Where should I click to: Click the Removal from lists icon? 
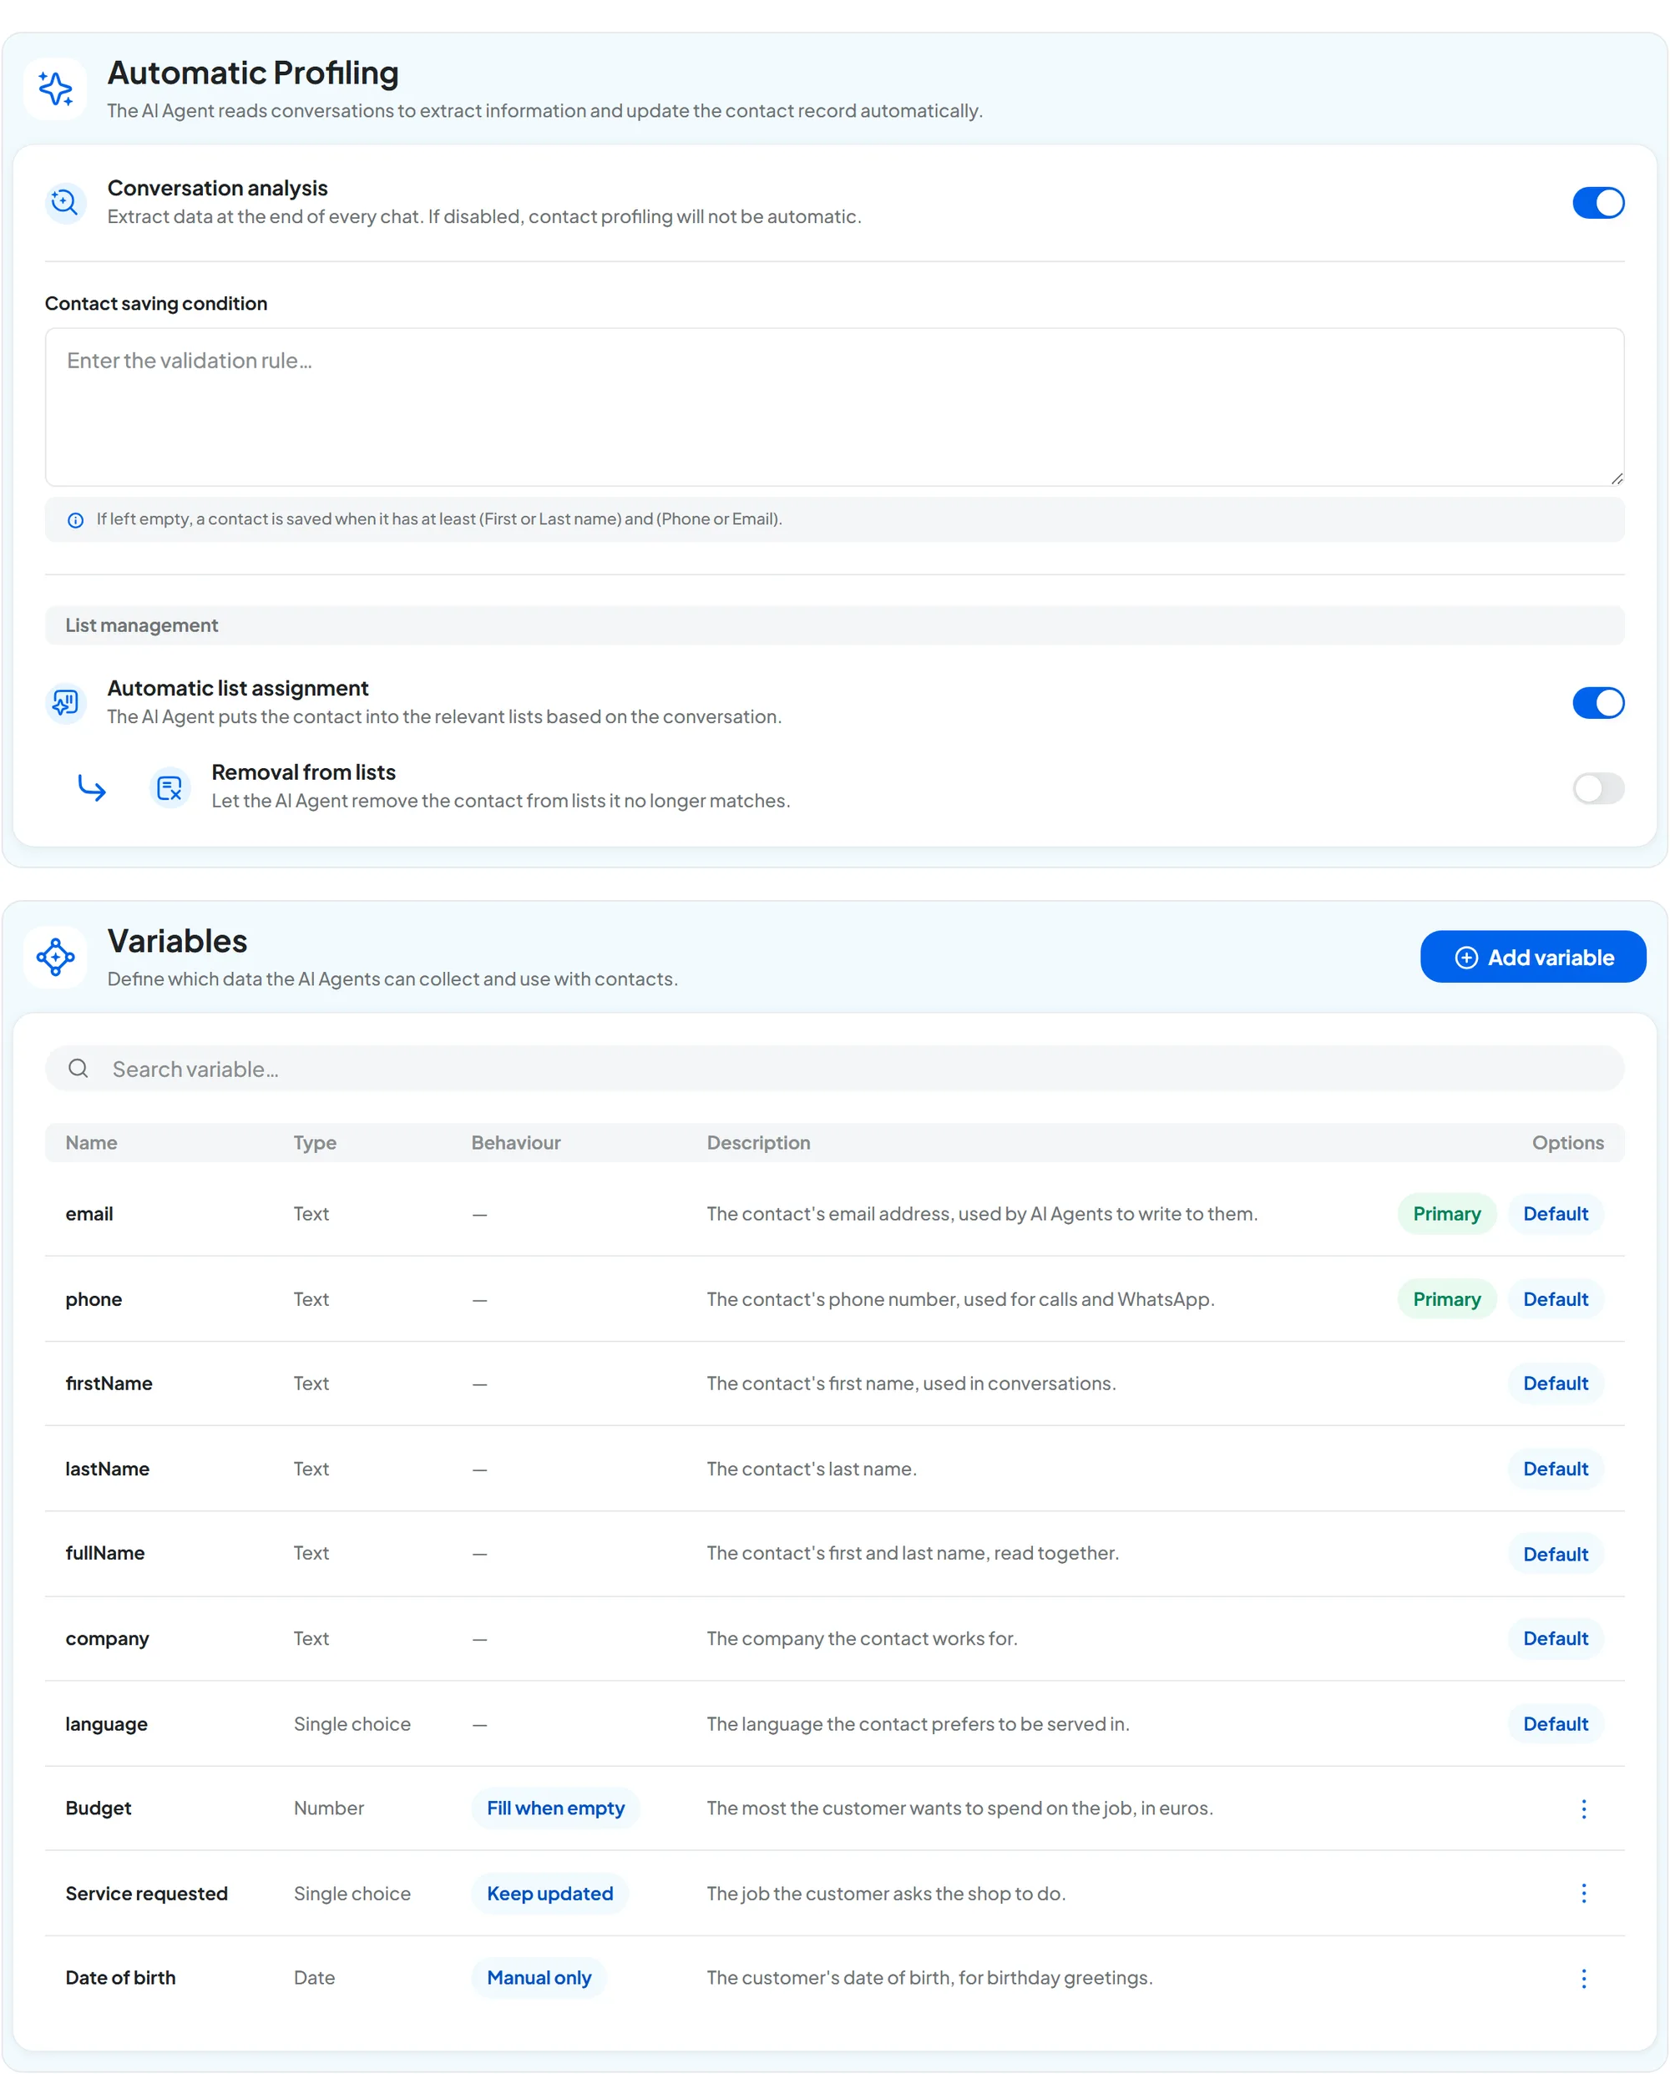(170, 788)
